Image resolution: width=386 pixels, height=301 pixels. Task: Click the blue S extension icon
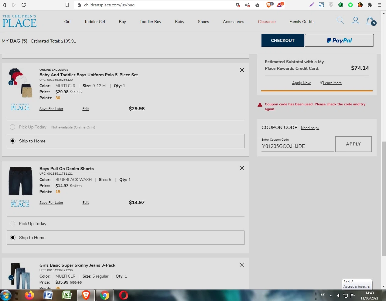click(321, 5)
